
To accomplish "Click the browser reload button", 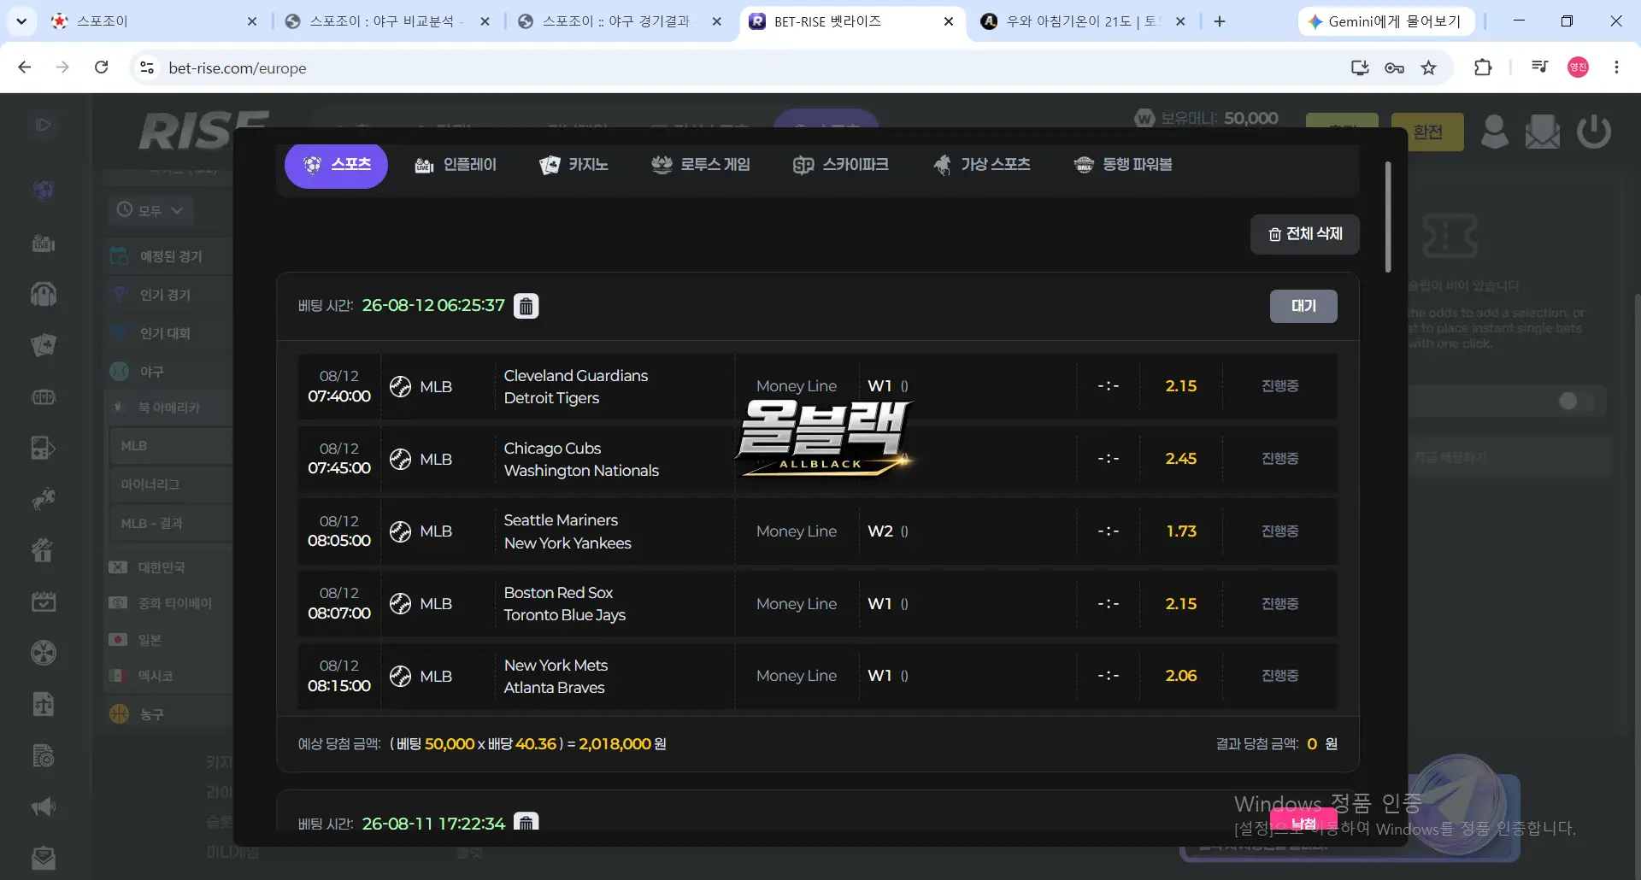I will pos(101,67).
